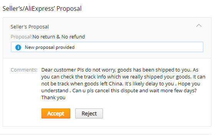Click the "Seller's Proposal" section title
Screen dimensions: 220x140
[x=30, y=27]
